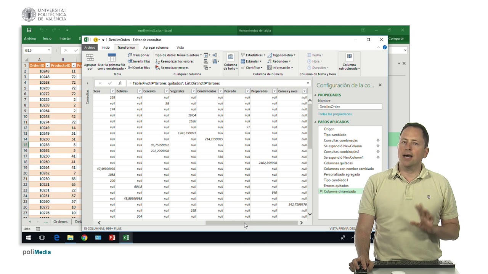The image size is (488, 274).
Task: Click the help question mark icon
Action: 385,48
